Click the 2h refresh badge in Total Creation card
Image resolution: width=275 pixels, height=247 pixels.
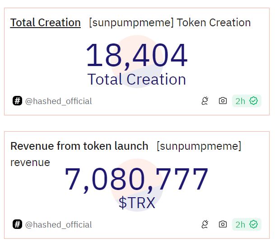pos(240,101)
